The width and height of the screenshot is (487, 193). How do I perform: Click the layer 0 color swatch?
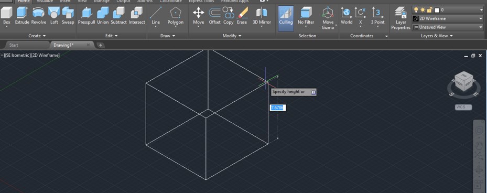pos(437,10)
